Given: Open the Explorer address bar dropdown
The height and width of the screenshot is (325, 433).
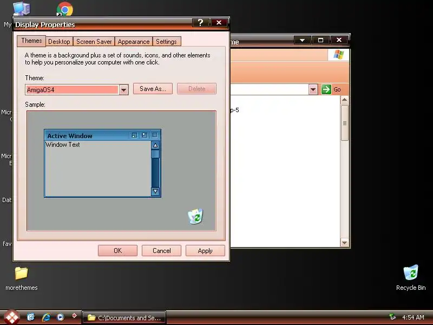Looking at the screenshot, I should 313,89.
